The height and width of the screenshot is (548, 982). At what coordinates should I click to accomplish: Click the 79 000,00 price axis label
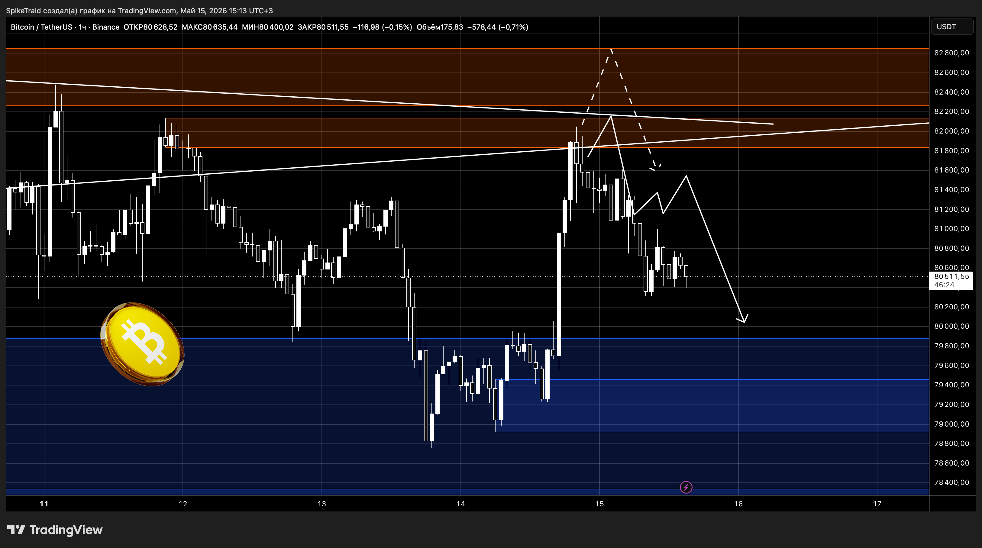[x=951, y=424]
